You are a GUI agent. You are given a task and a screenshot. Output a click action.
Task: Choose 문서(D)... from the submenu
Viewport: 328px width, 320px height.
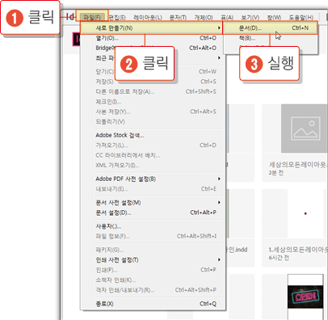click(x=270, y=27)
